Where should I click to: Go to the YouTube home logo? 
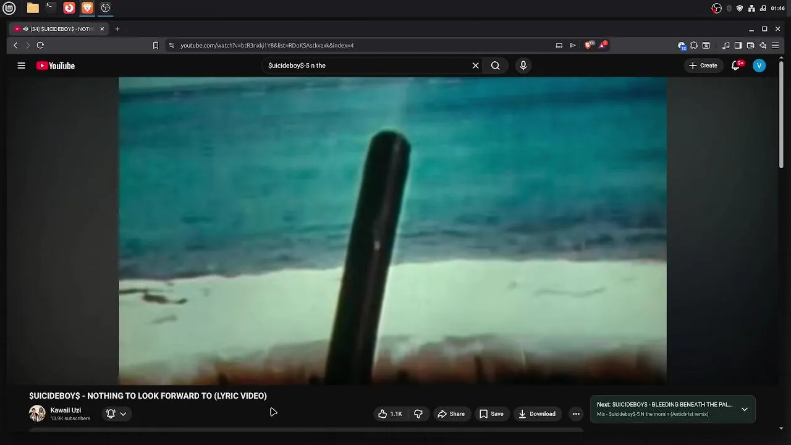[55, 66]
